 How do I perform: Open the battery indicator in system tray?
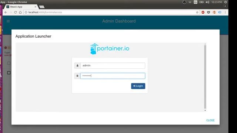coord(201,2)
